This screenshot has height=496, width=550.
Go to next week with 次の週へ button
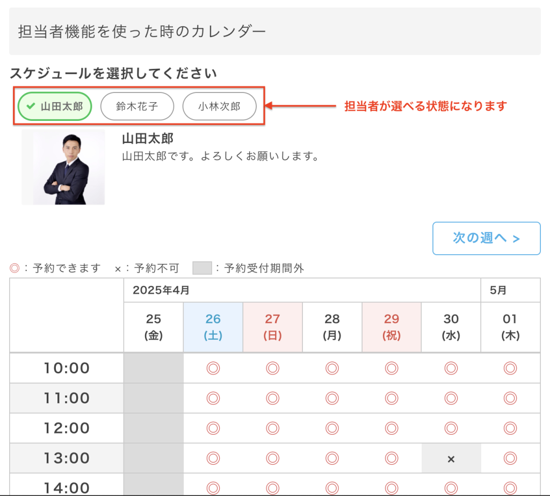(x=486, y=238)
